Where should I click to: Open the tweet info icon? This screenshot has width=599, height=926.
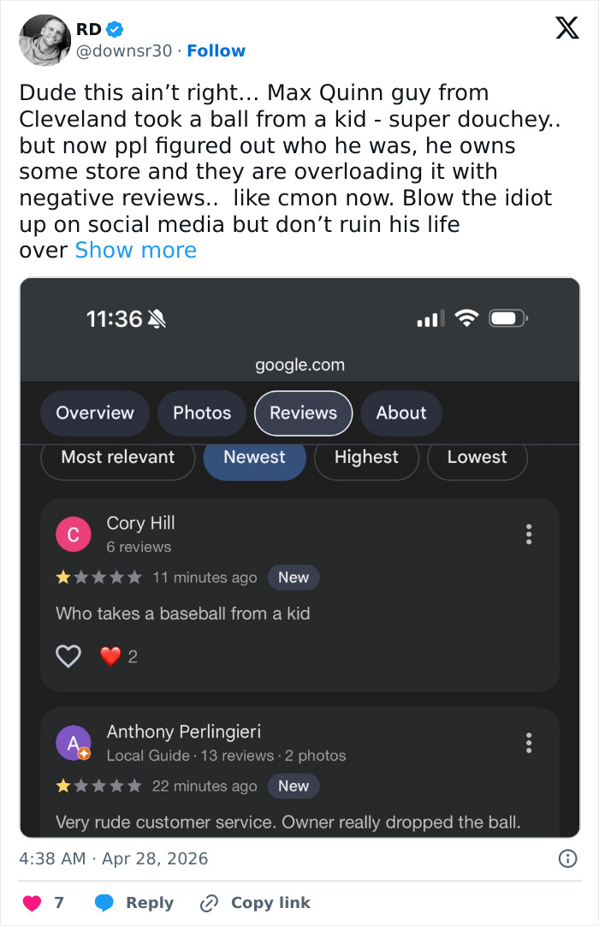[567, 858]
